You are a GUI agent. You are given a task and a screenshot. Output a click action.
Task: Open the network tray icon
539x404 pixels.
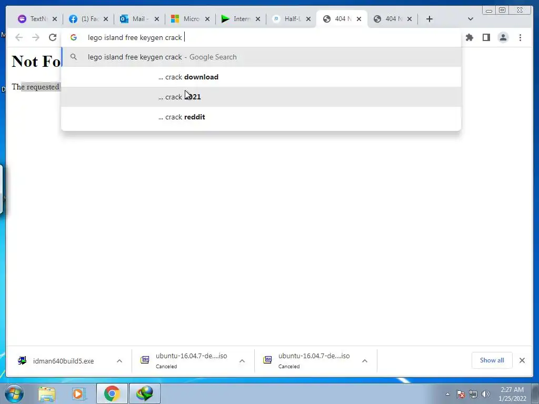[x=473, y=394]
